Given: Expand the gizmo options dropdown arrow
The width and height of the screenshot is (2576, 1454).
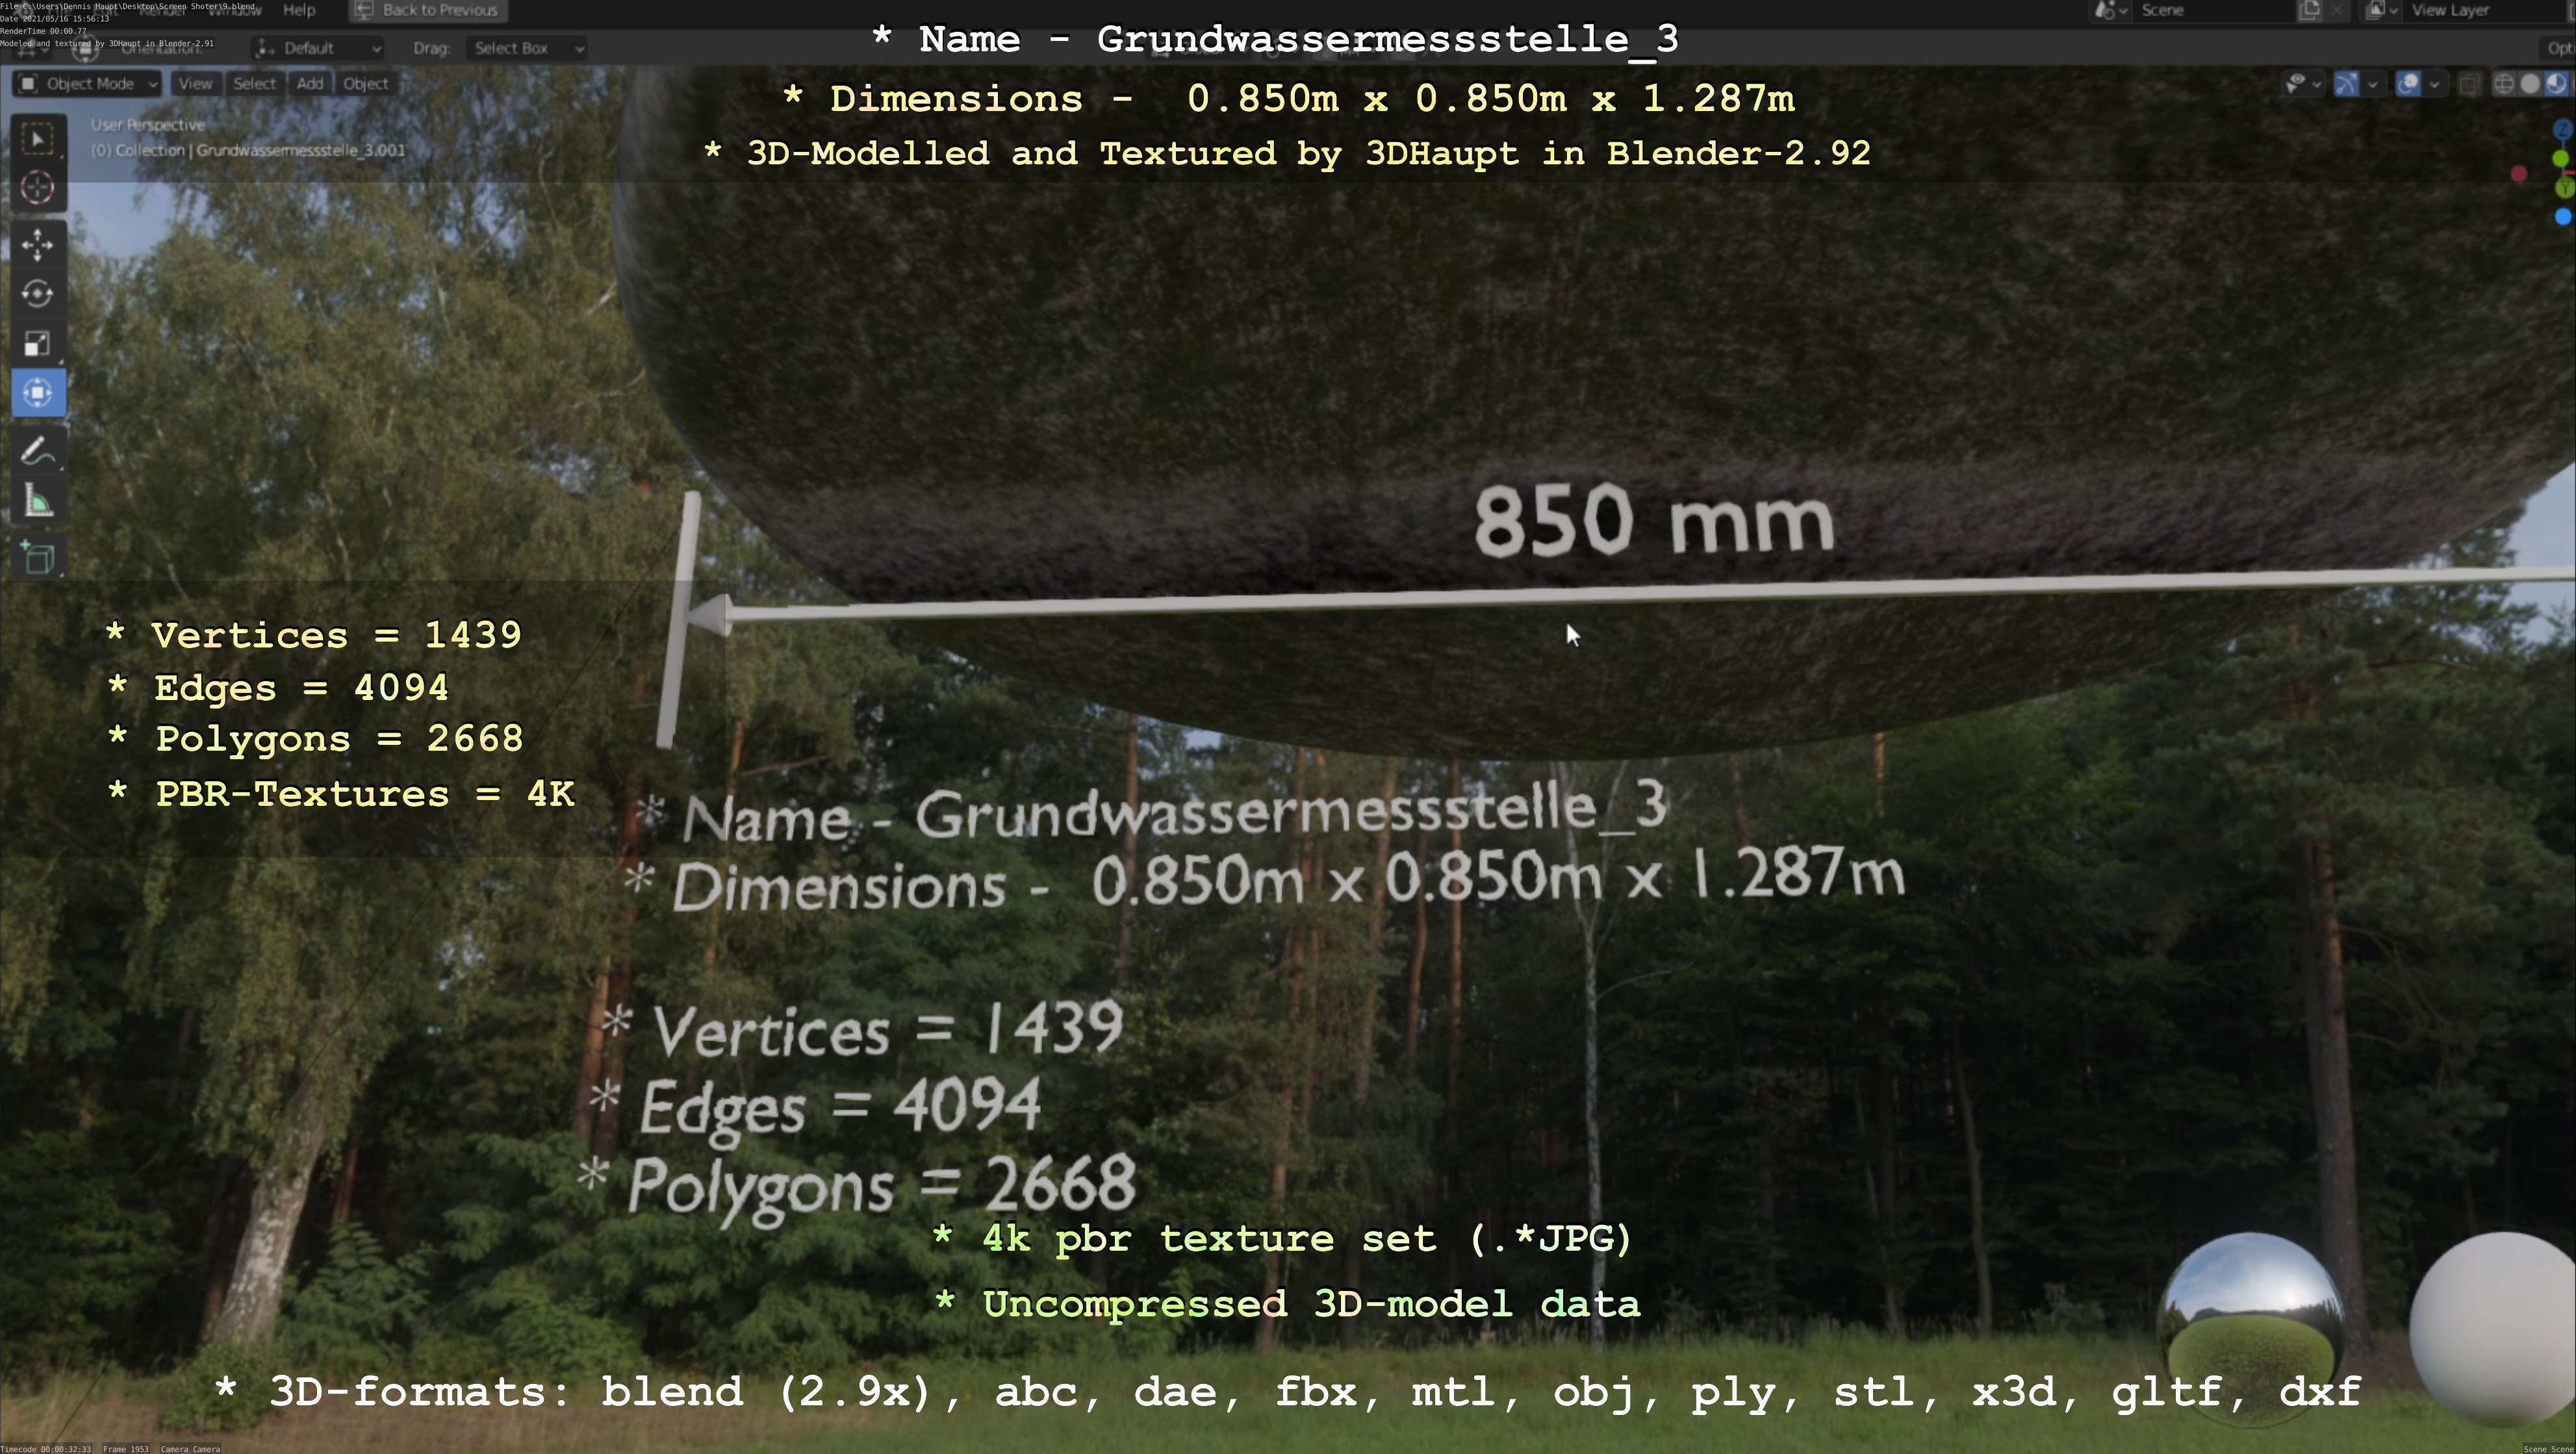Looking at the screenshot, I should point(2372,84).
